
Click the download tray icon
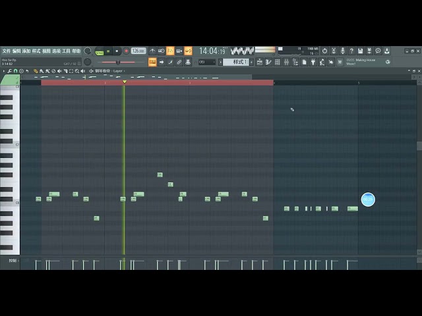(x=387, y=51)
